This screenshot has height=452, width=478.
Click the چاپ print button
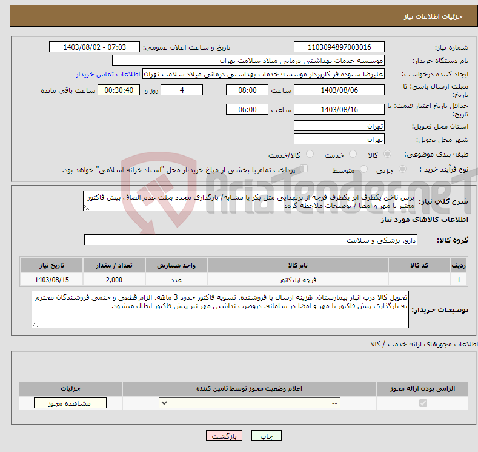(x=267, y=436)
